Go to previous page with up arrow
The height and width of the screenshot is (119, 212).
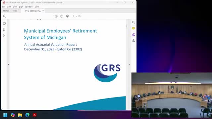[62, 16]
